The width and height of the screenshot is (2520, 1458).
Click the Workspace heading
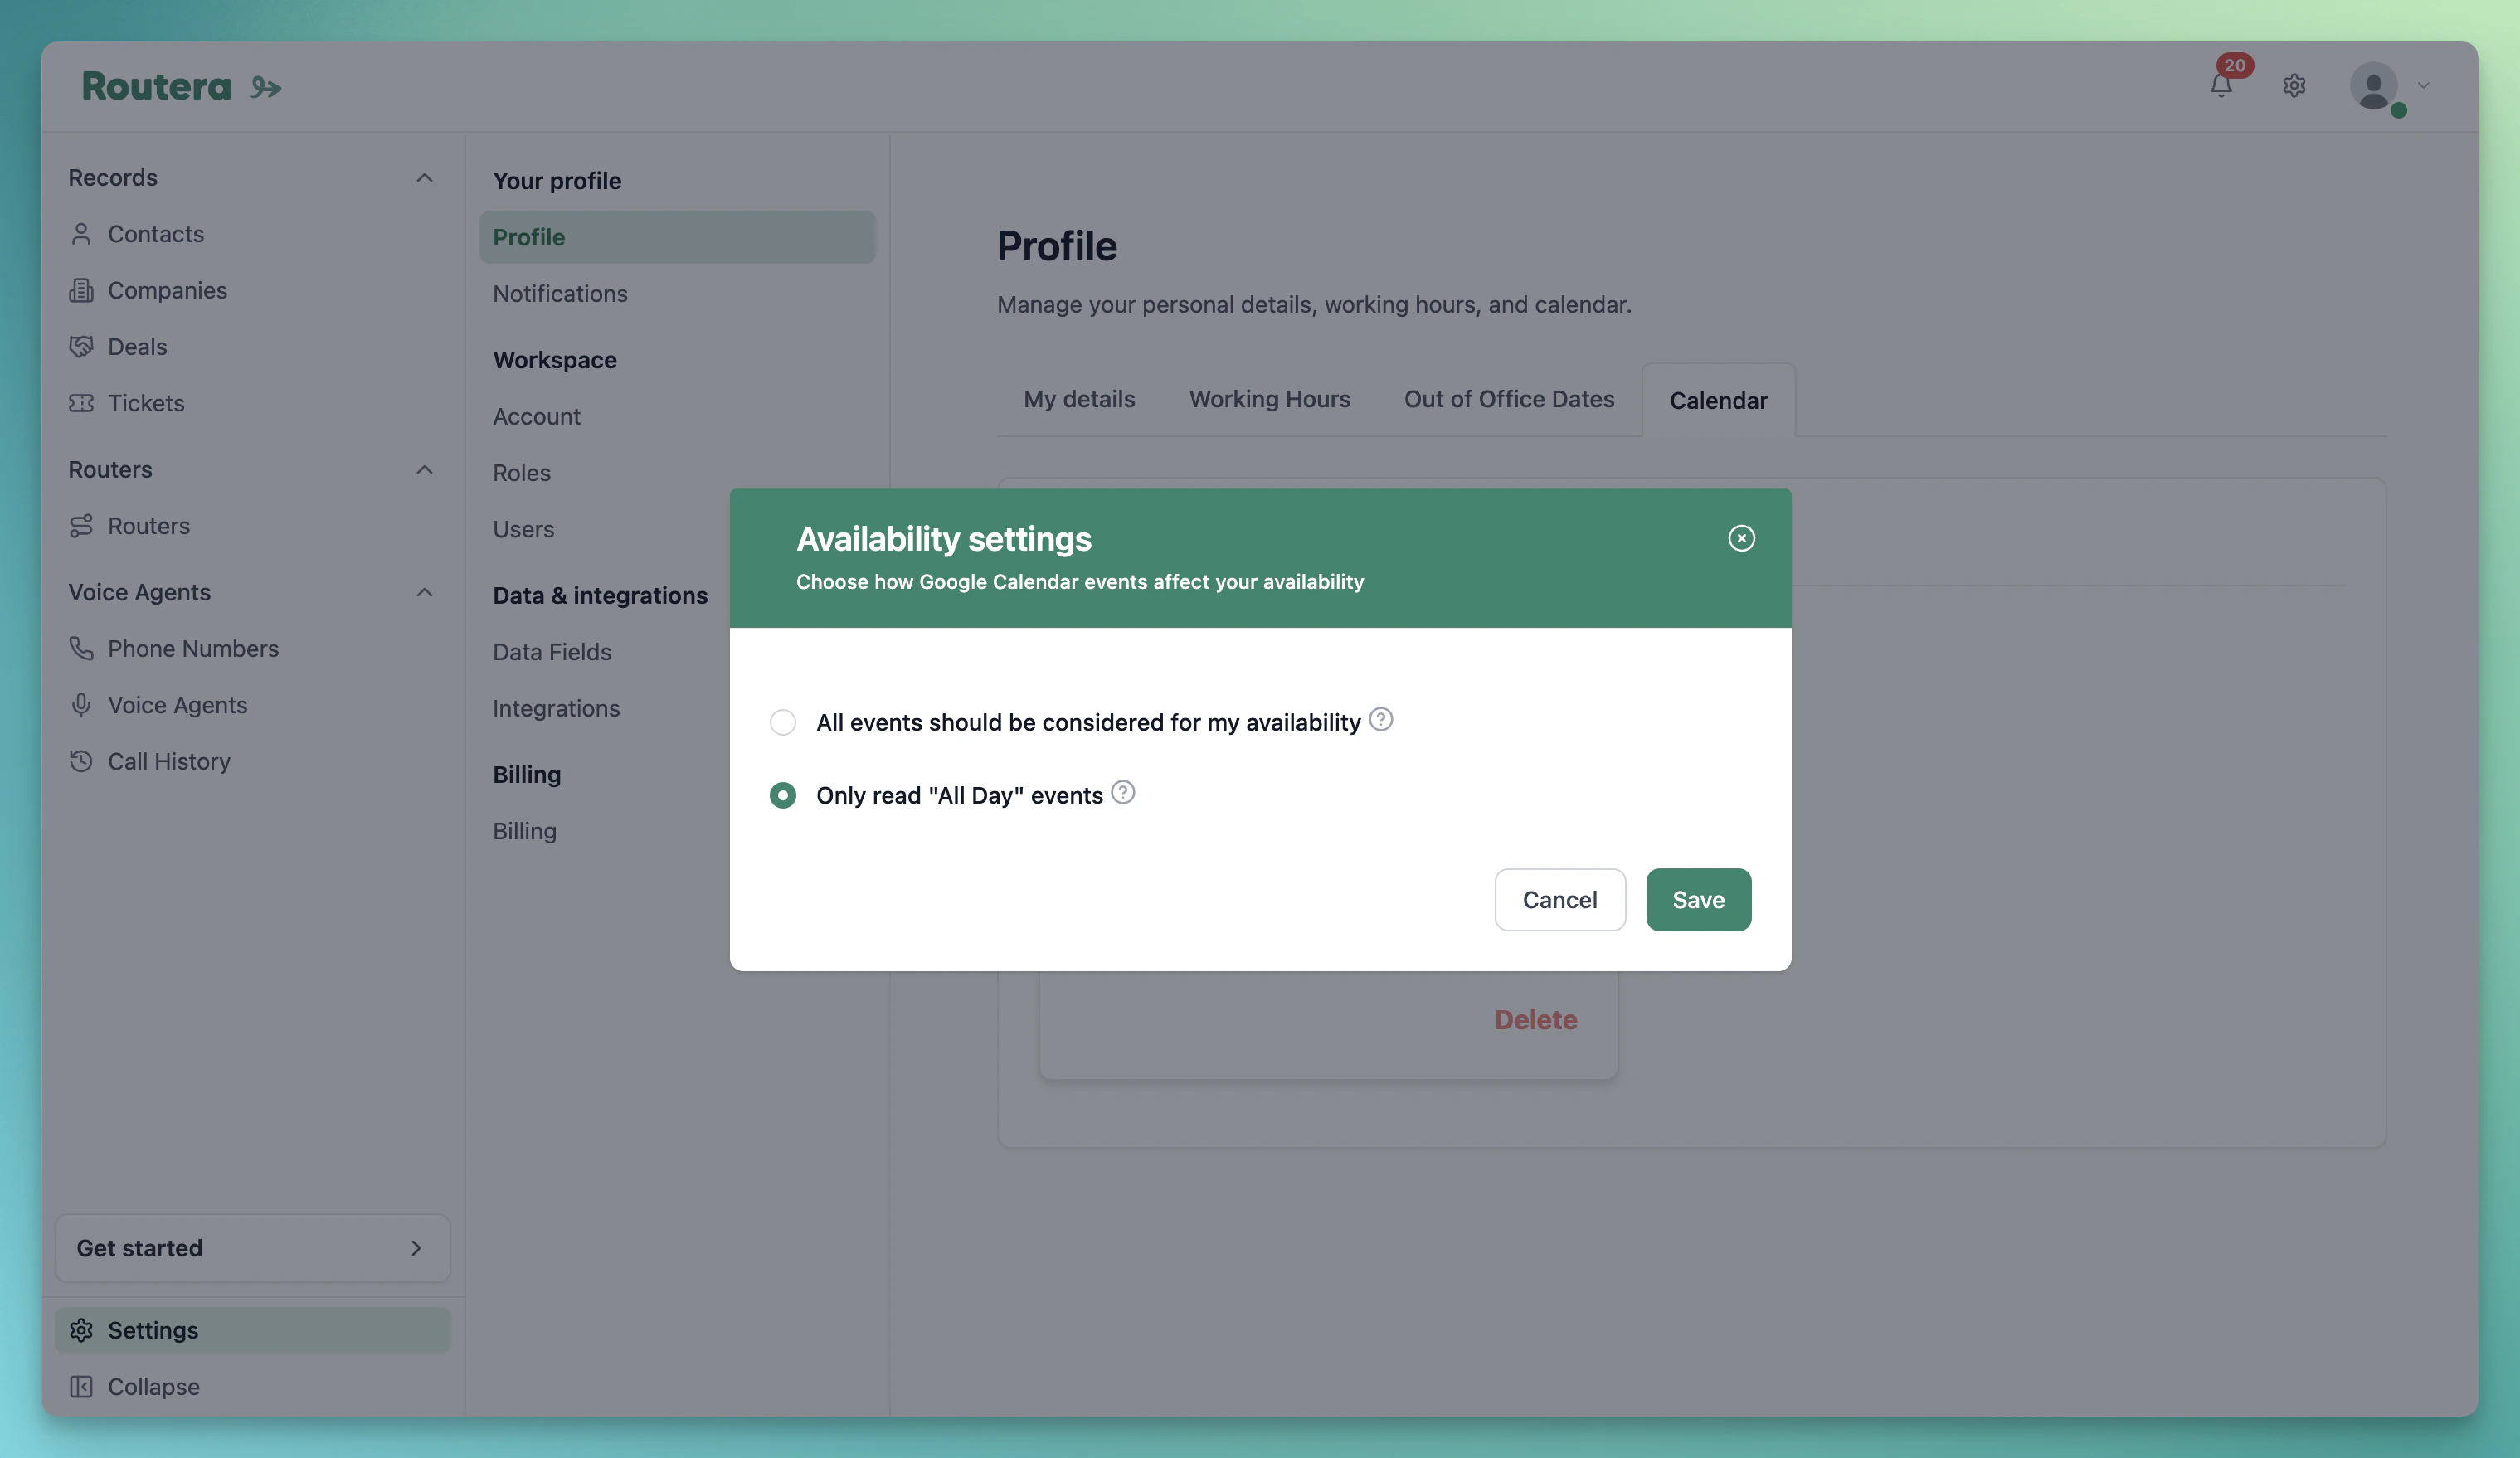(555, 360)
